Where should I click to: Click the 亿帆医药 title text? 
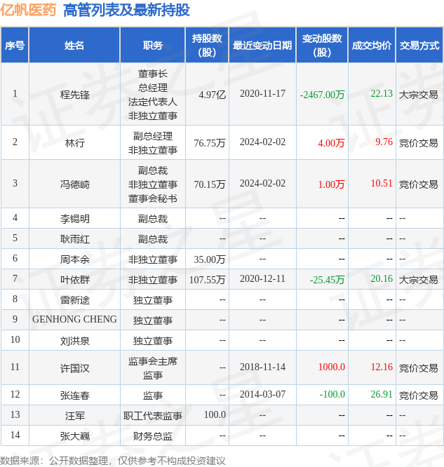(28, 10)
